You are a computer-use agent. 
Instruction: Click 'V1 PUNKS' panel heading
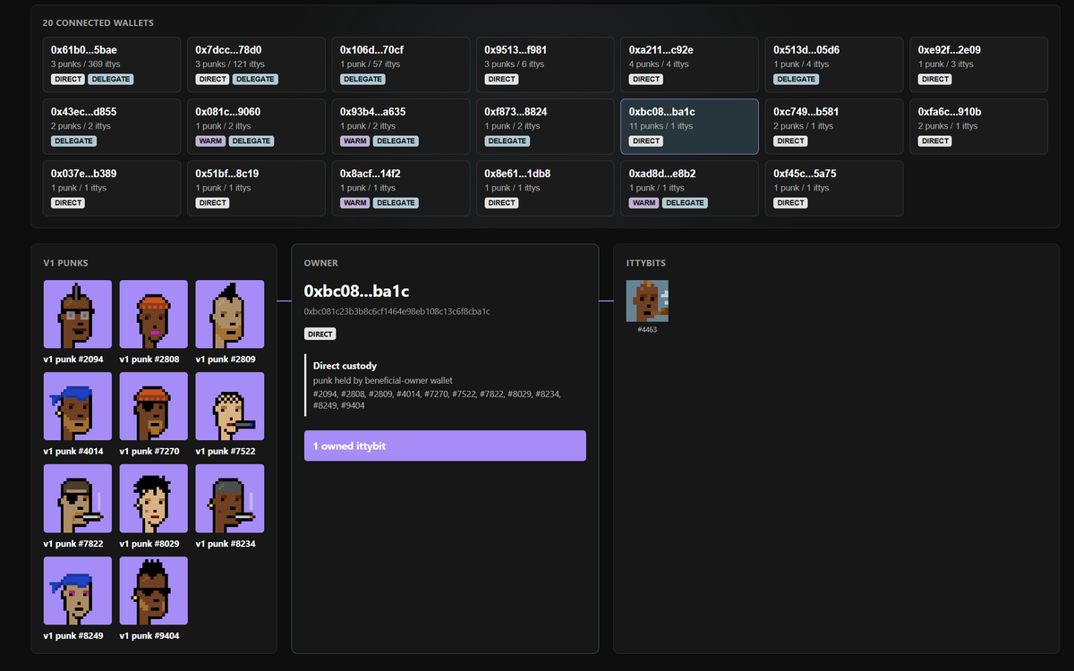65,263
